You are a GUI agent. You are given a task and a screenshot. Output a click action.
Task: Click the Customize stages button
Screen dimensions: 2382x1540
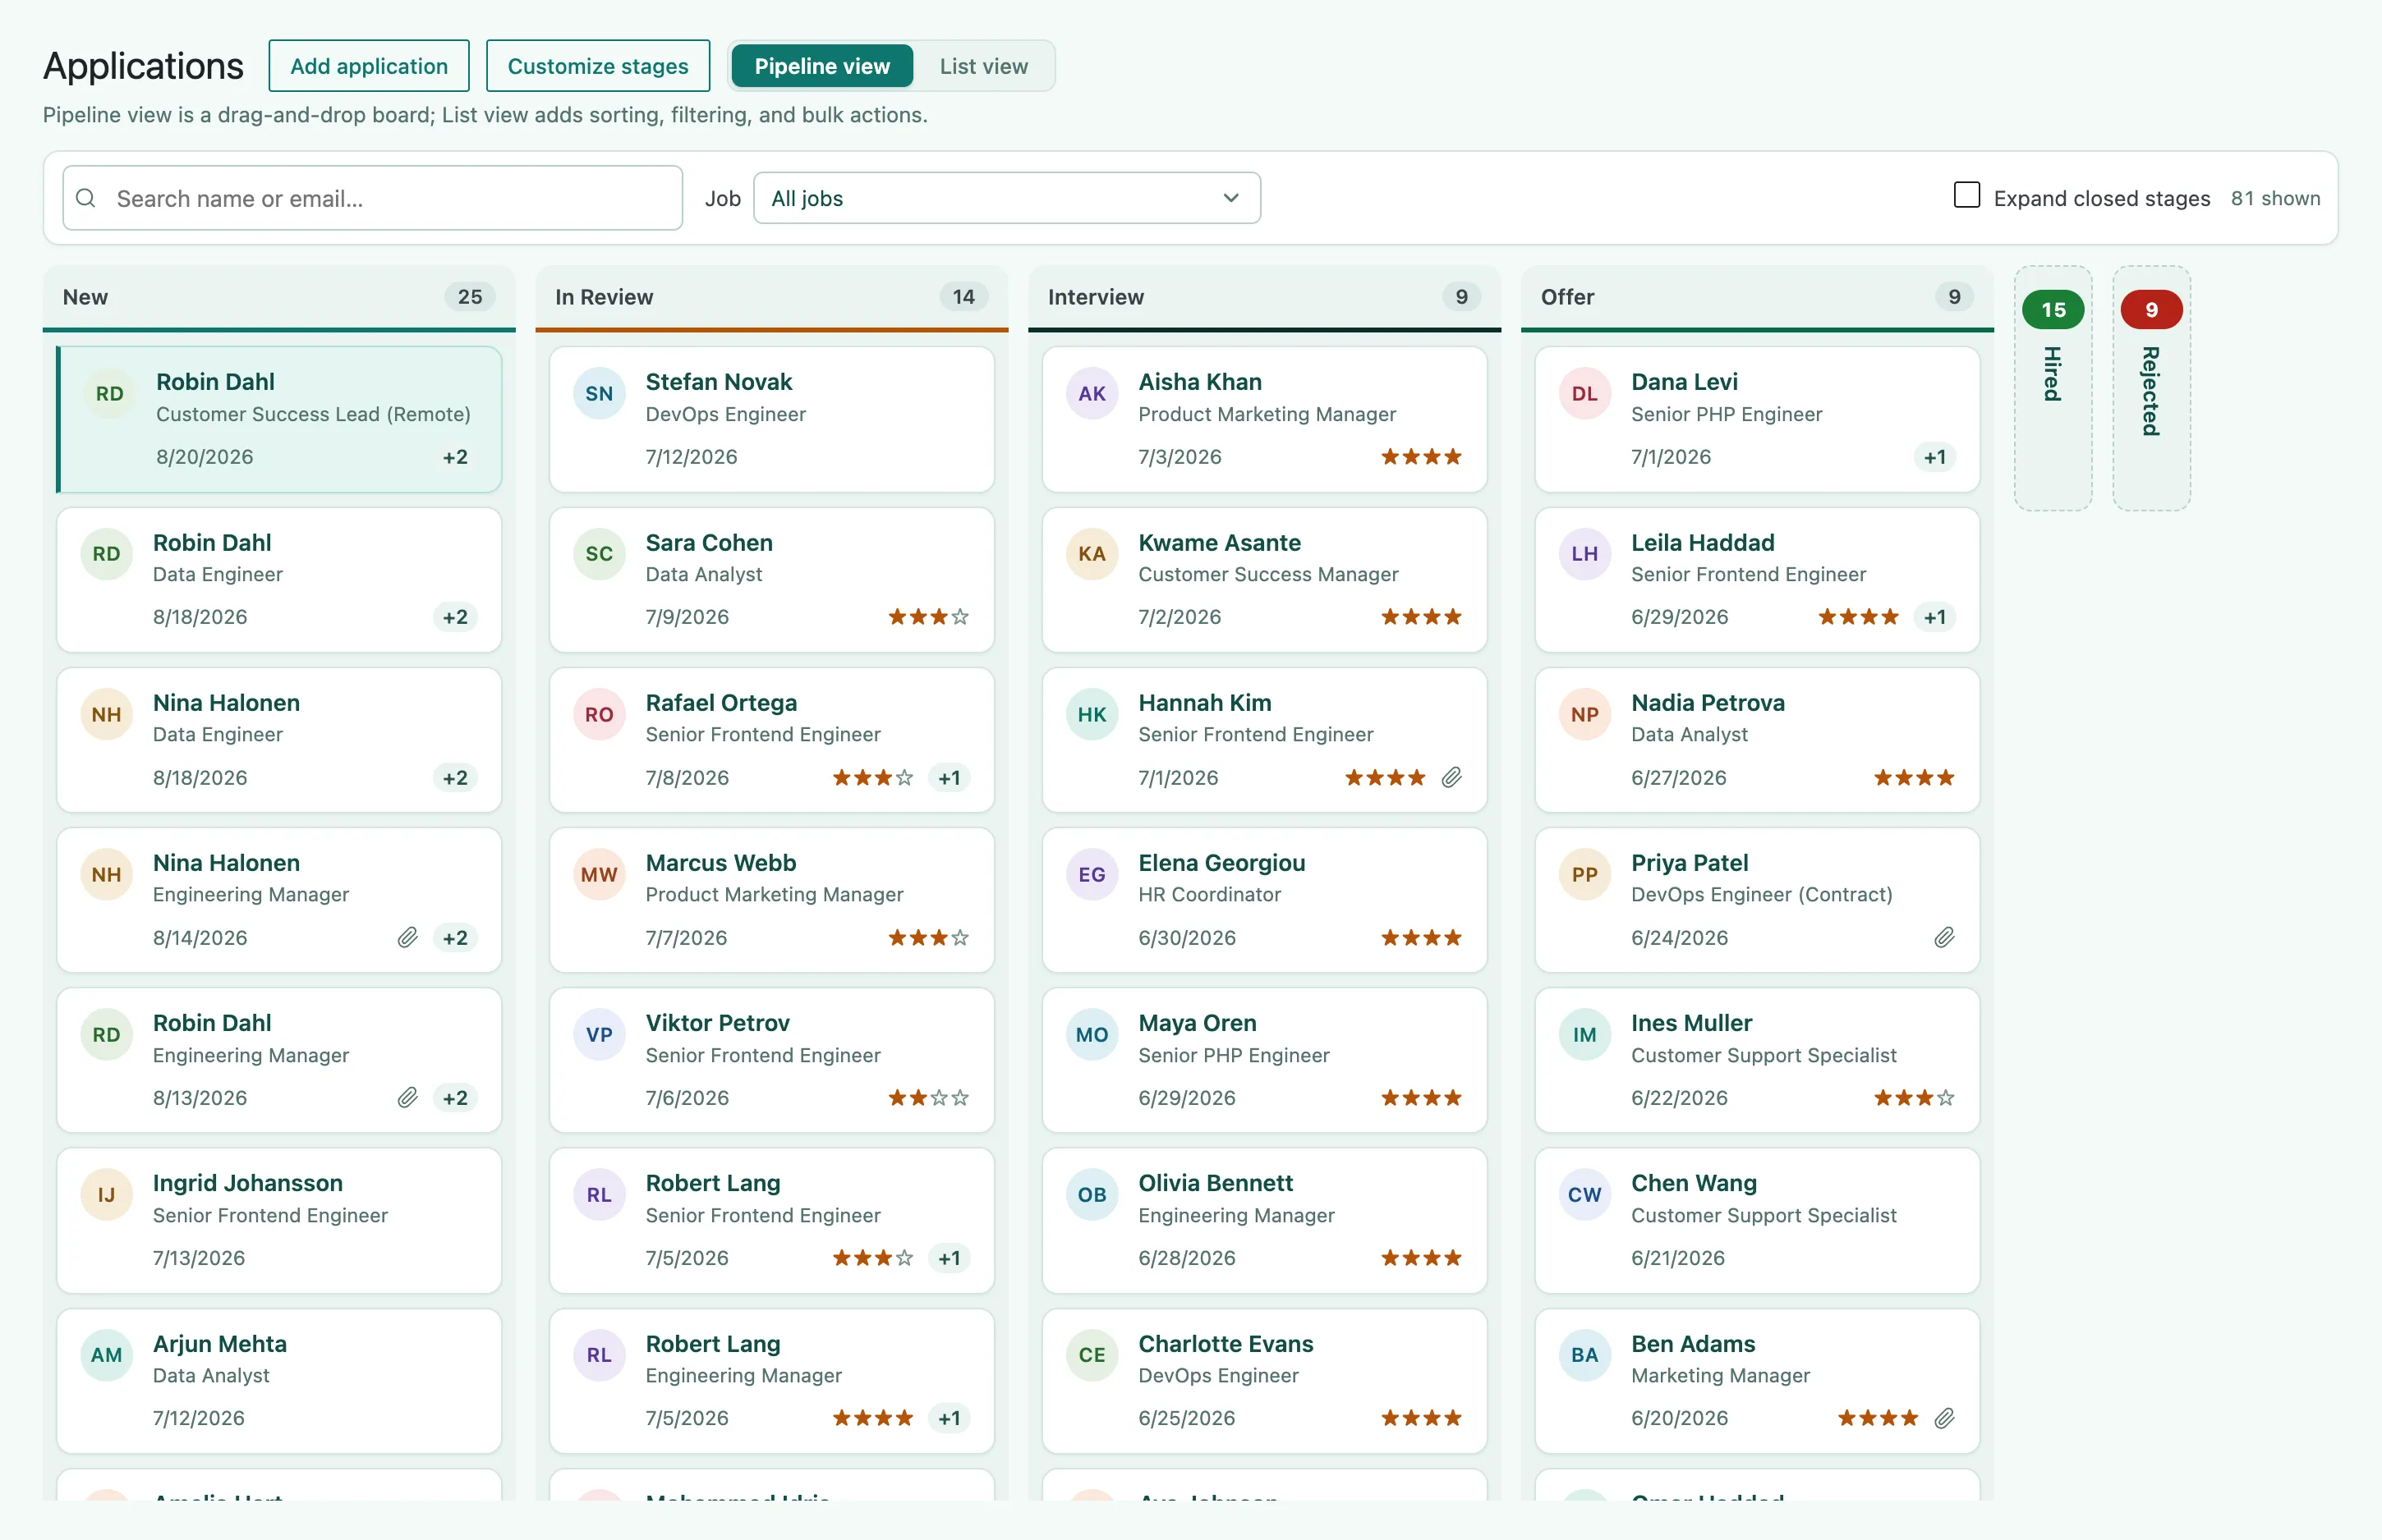pos(597,66)
